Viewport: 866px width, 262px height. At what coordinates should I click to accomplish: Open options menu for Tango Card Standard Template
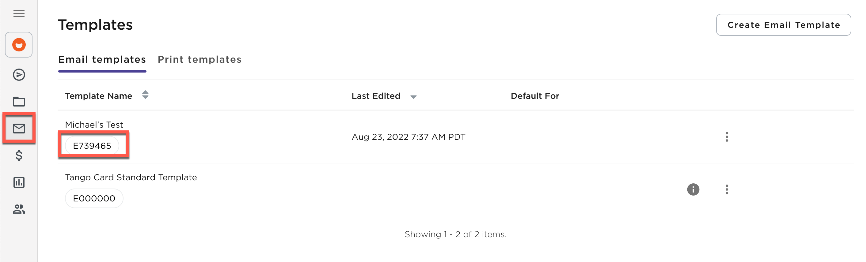(x=727, y=189)
